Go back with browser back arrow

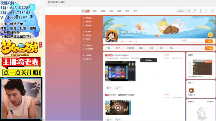click(x=48, y=5)
